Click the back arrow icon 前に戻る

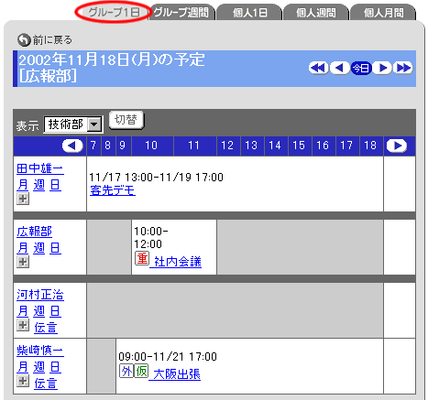(x=24, y=39)
